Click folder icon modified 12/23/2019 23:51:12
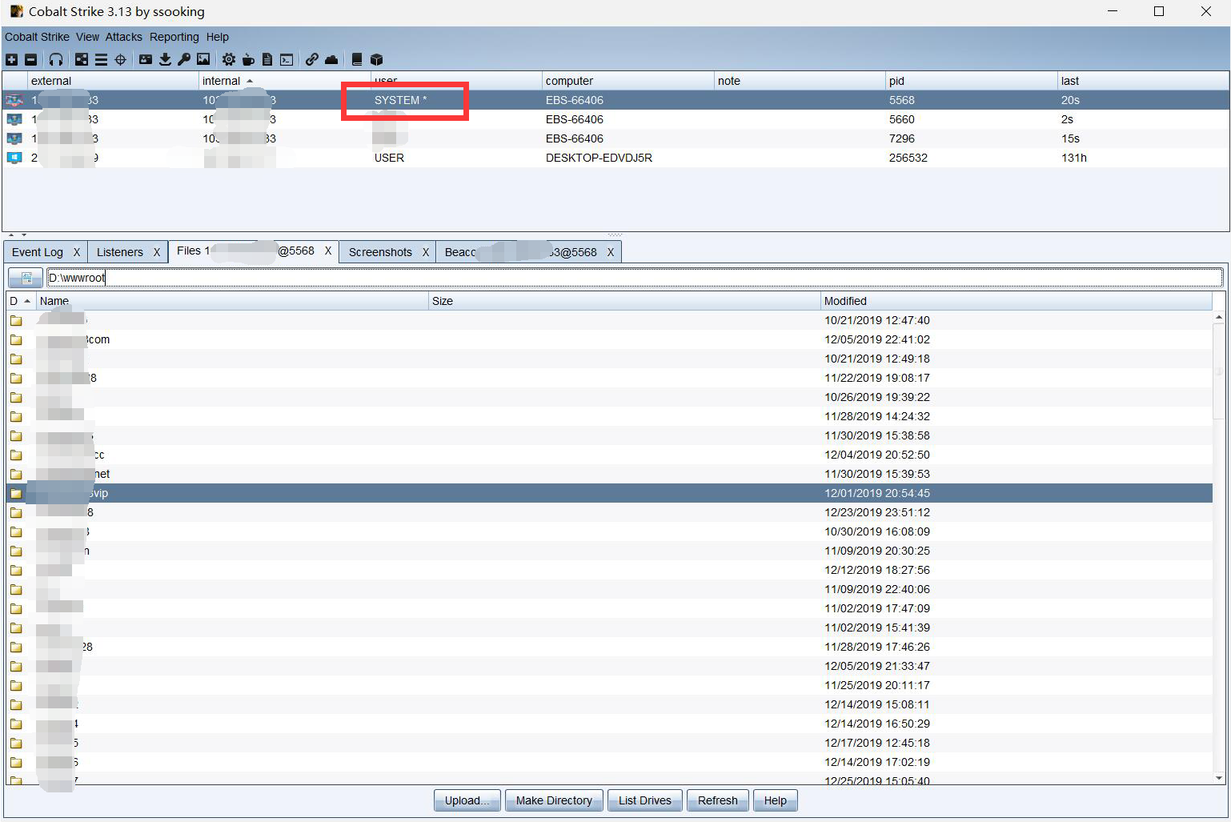The image size is (1231, 822). [16, 512]
